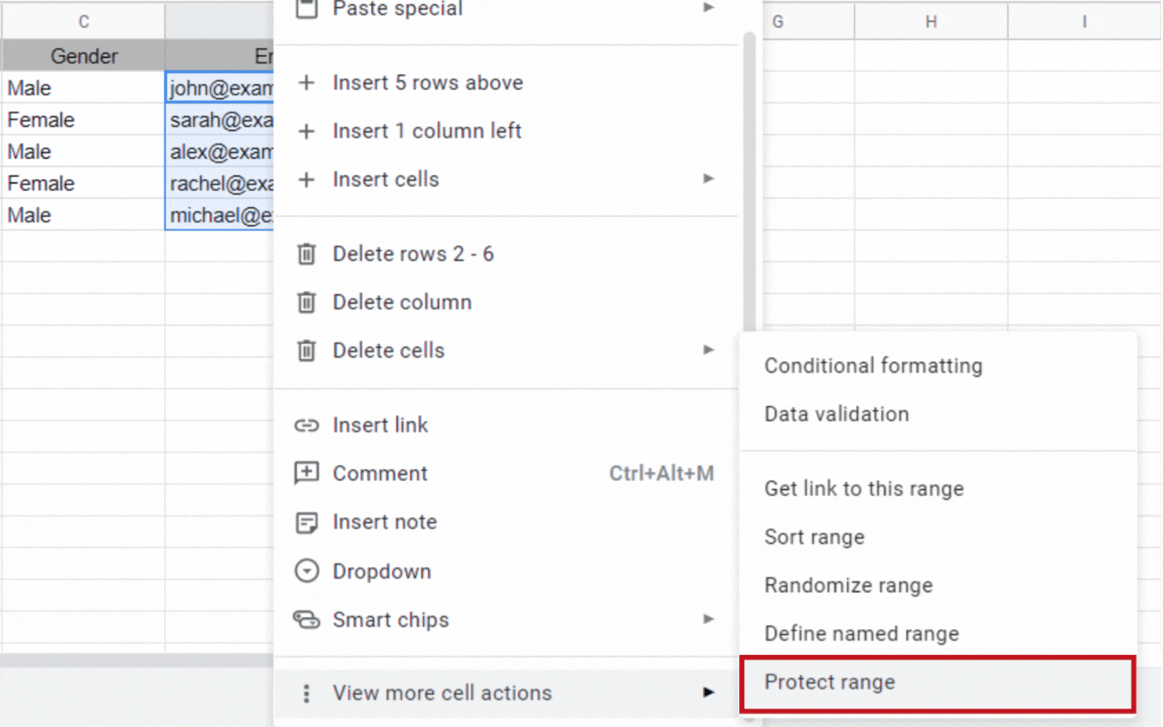The image size is (1163, 727).
Task: Click the Insert note icon
Action: [306, 522]
